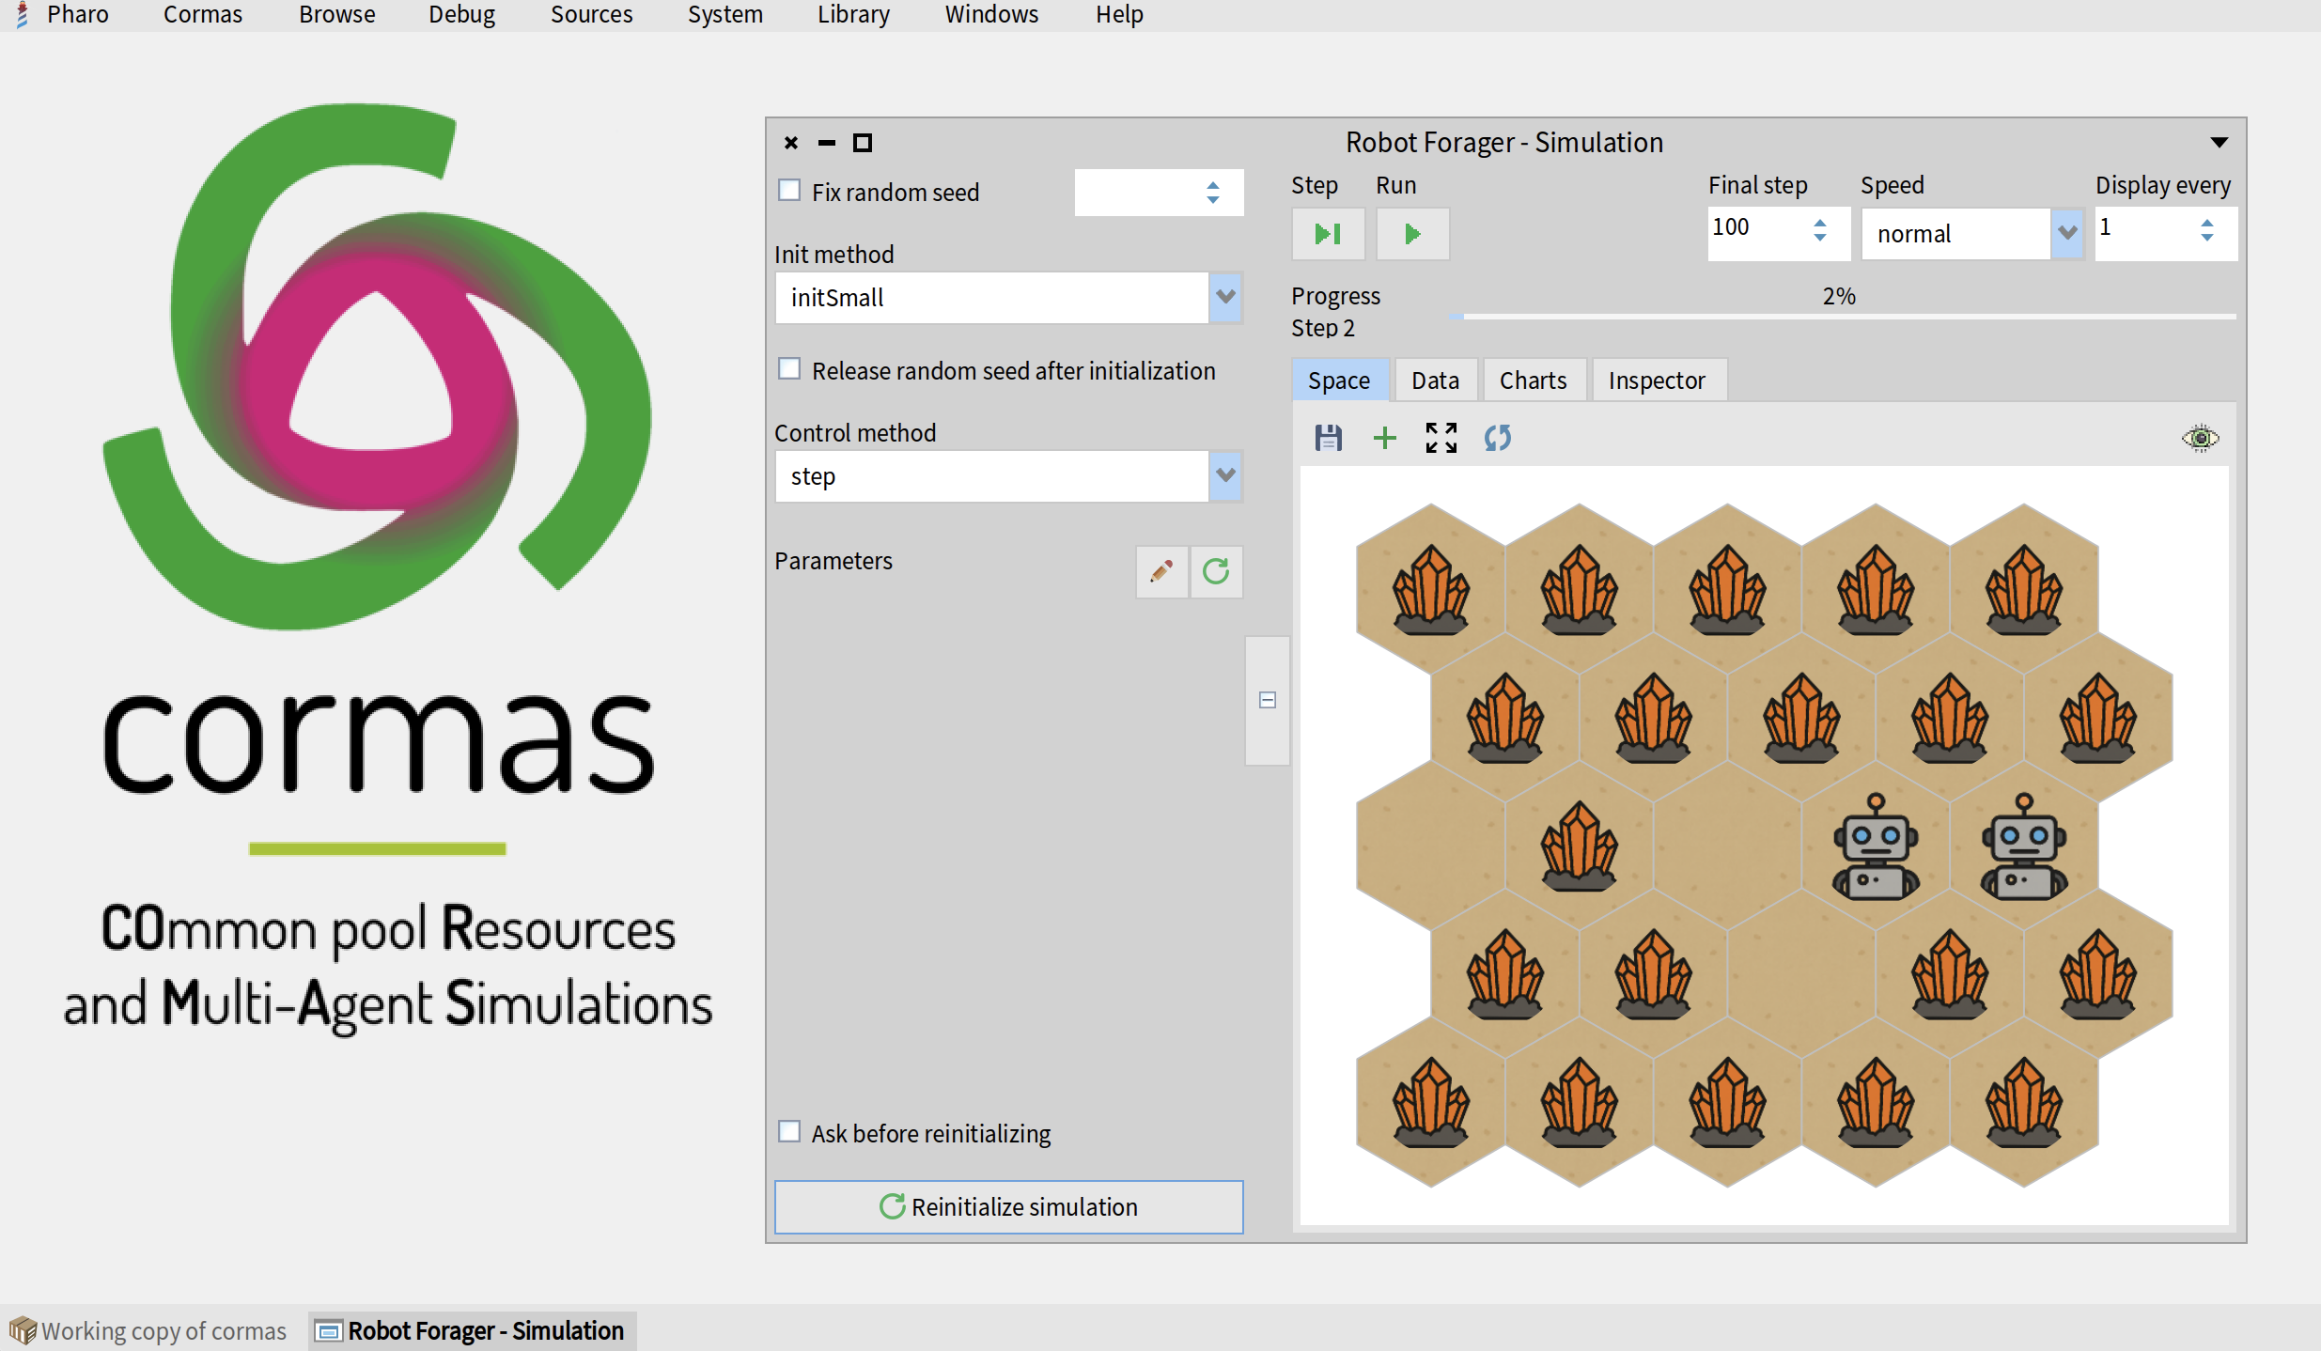Click the leftmost crystal in the fourth row

tap(1504, 974)
